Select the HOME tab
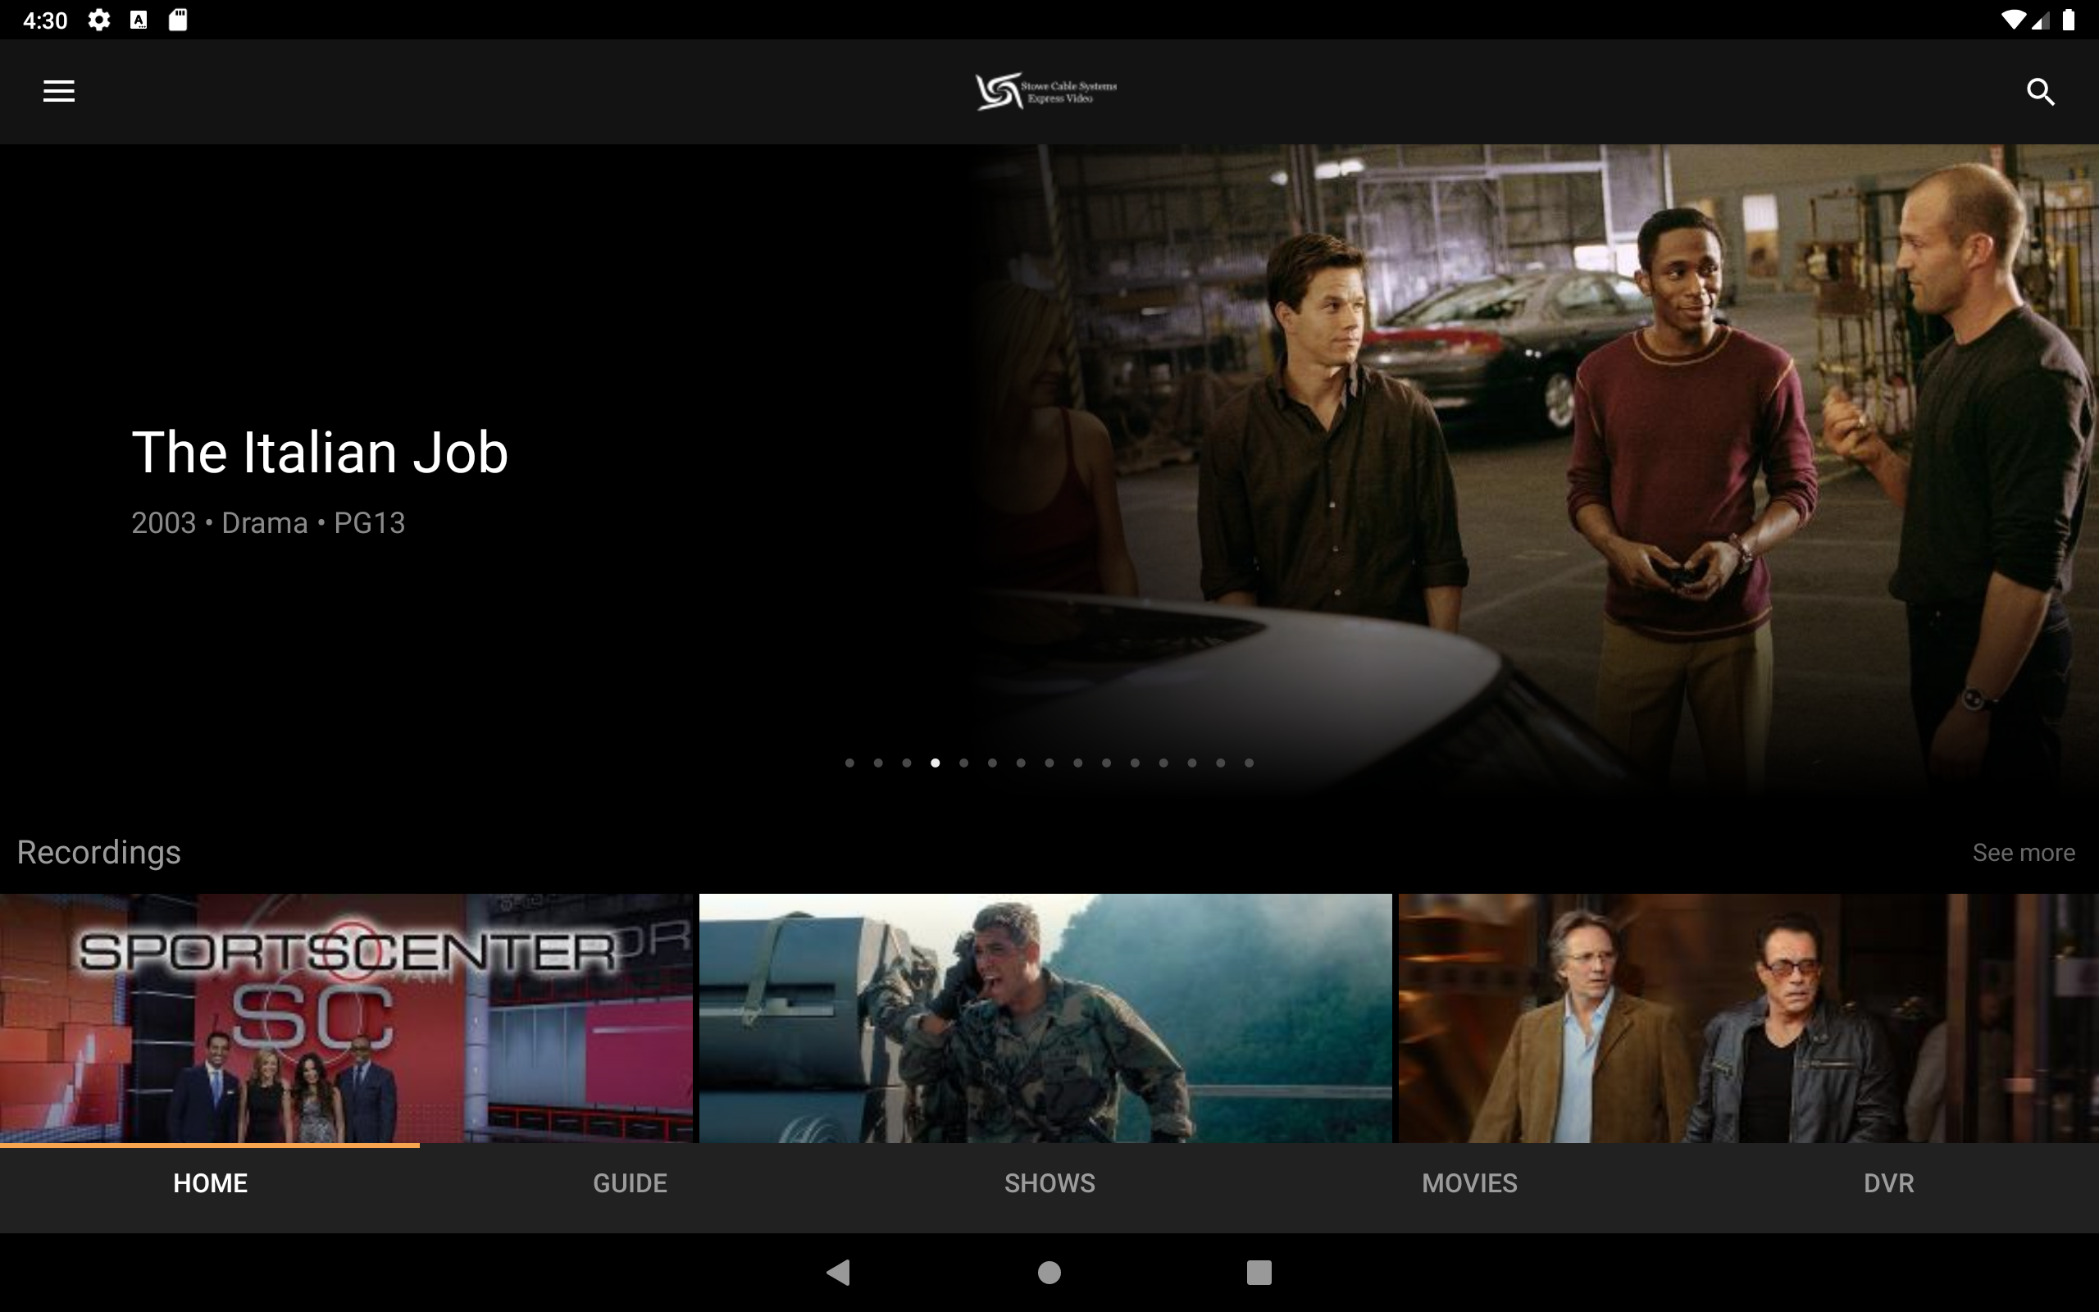2099x1312 pixels. (x=210, y=1182)
